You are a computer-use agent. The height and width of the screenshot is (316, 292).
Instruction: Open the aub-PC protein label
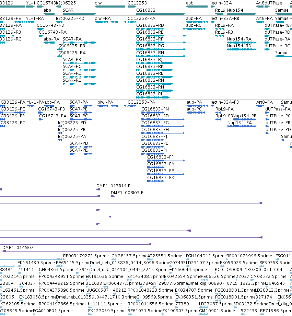pyautogui.click(x=194, y=109)
